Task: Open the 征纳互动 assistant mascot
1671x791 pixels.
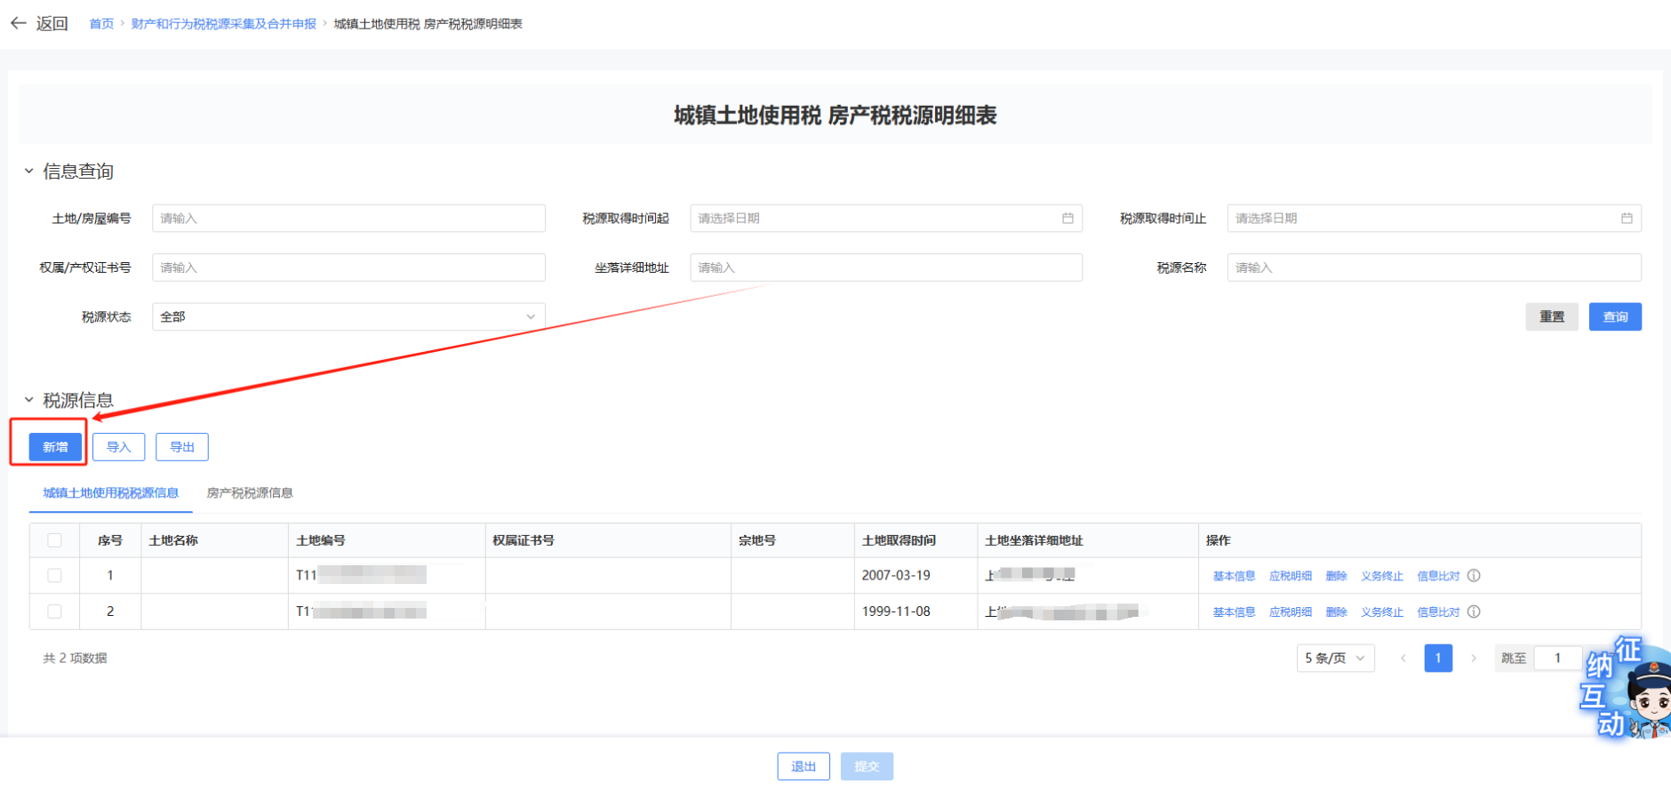Action: pyautogui.click(x=1627, y=687)
